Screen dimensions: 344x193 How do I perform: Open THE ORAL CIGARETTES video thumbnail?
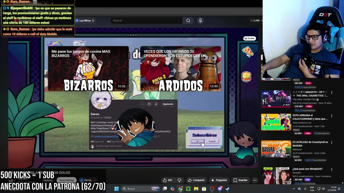coord(276,99)
